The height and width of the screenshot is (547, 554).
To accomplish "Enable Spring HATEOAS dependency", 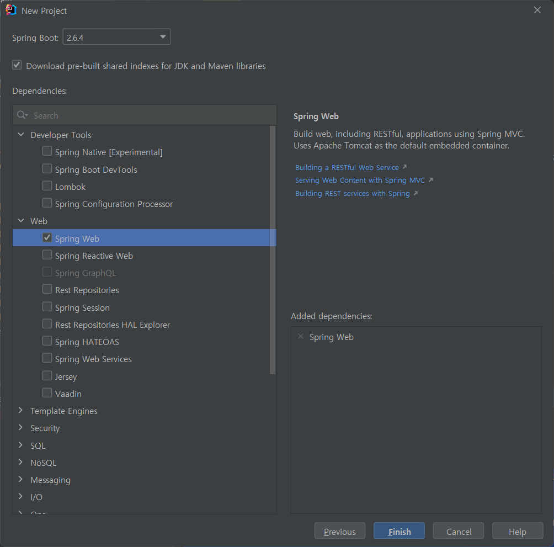I will tap(47, 341).
